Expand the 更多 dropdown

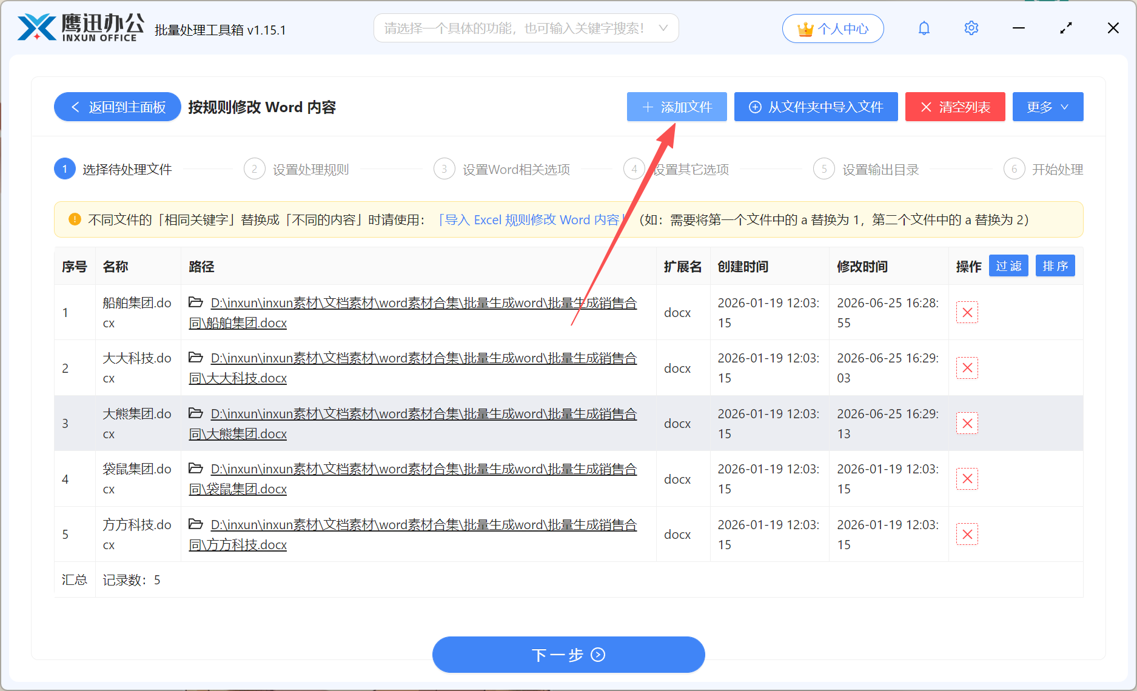click(x=1048, y=107)
